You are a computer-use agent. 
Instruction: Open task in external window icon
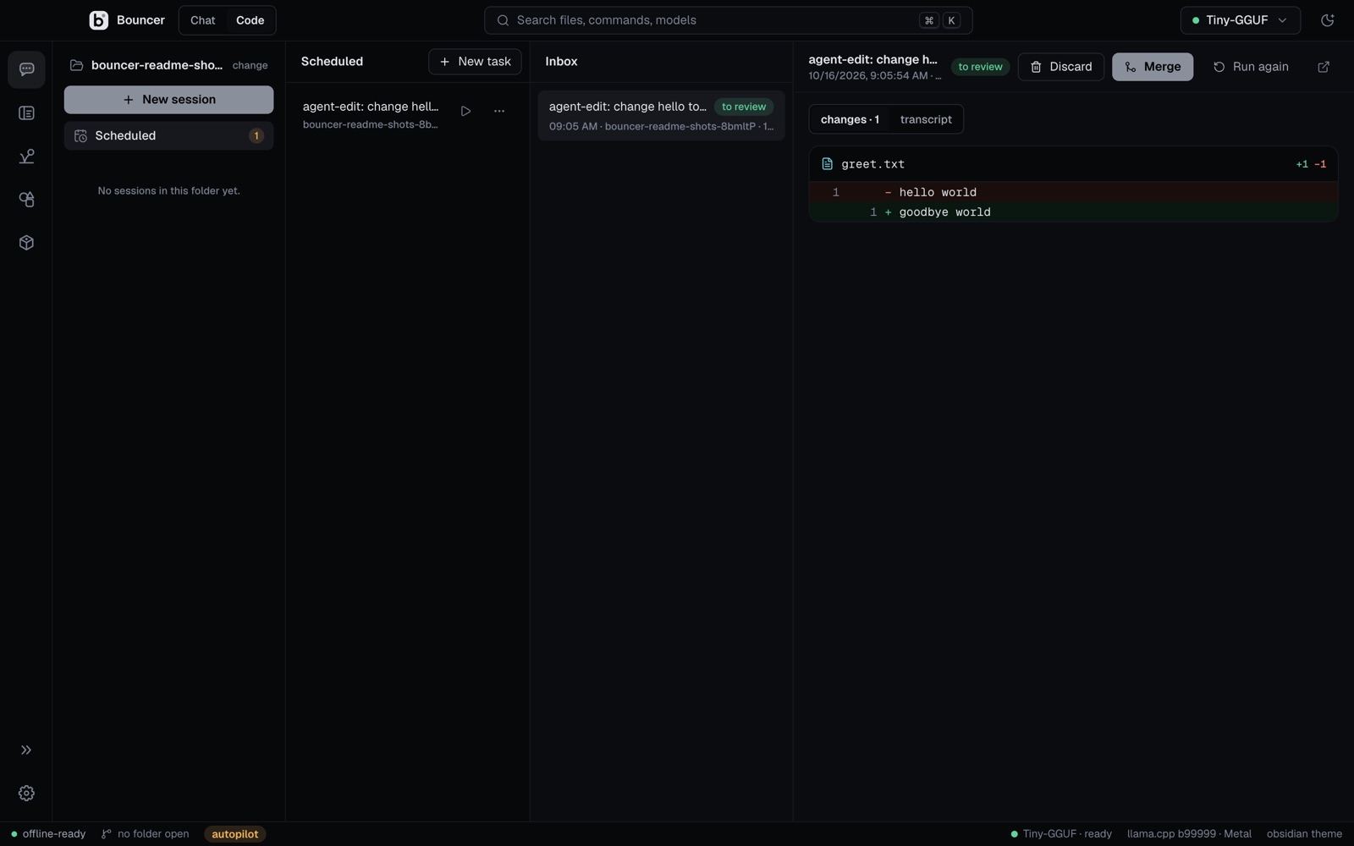click(1324, 67)
